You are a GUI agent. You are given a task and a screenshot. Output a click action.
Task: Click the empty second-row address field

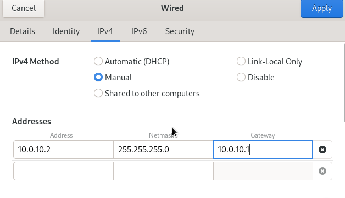[63, 171]
